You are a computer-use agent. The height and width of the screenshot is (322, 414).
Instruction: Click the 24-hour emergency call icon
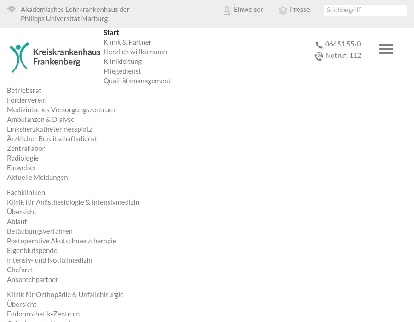(319, 56)
